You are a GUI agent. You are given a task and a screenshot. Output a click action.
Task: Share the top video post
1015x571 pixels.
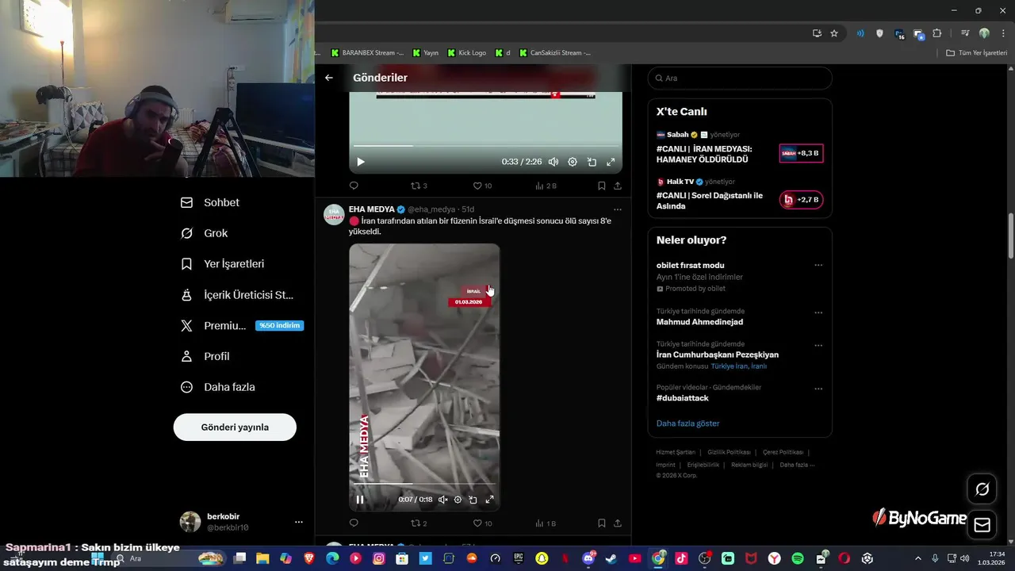pos(618,186)
